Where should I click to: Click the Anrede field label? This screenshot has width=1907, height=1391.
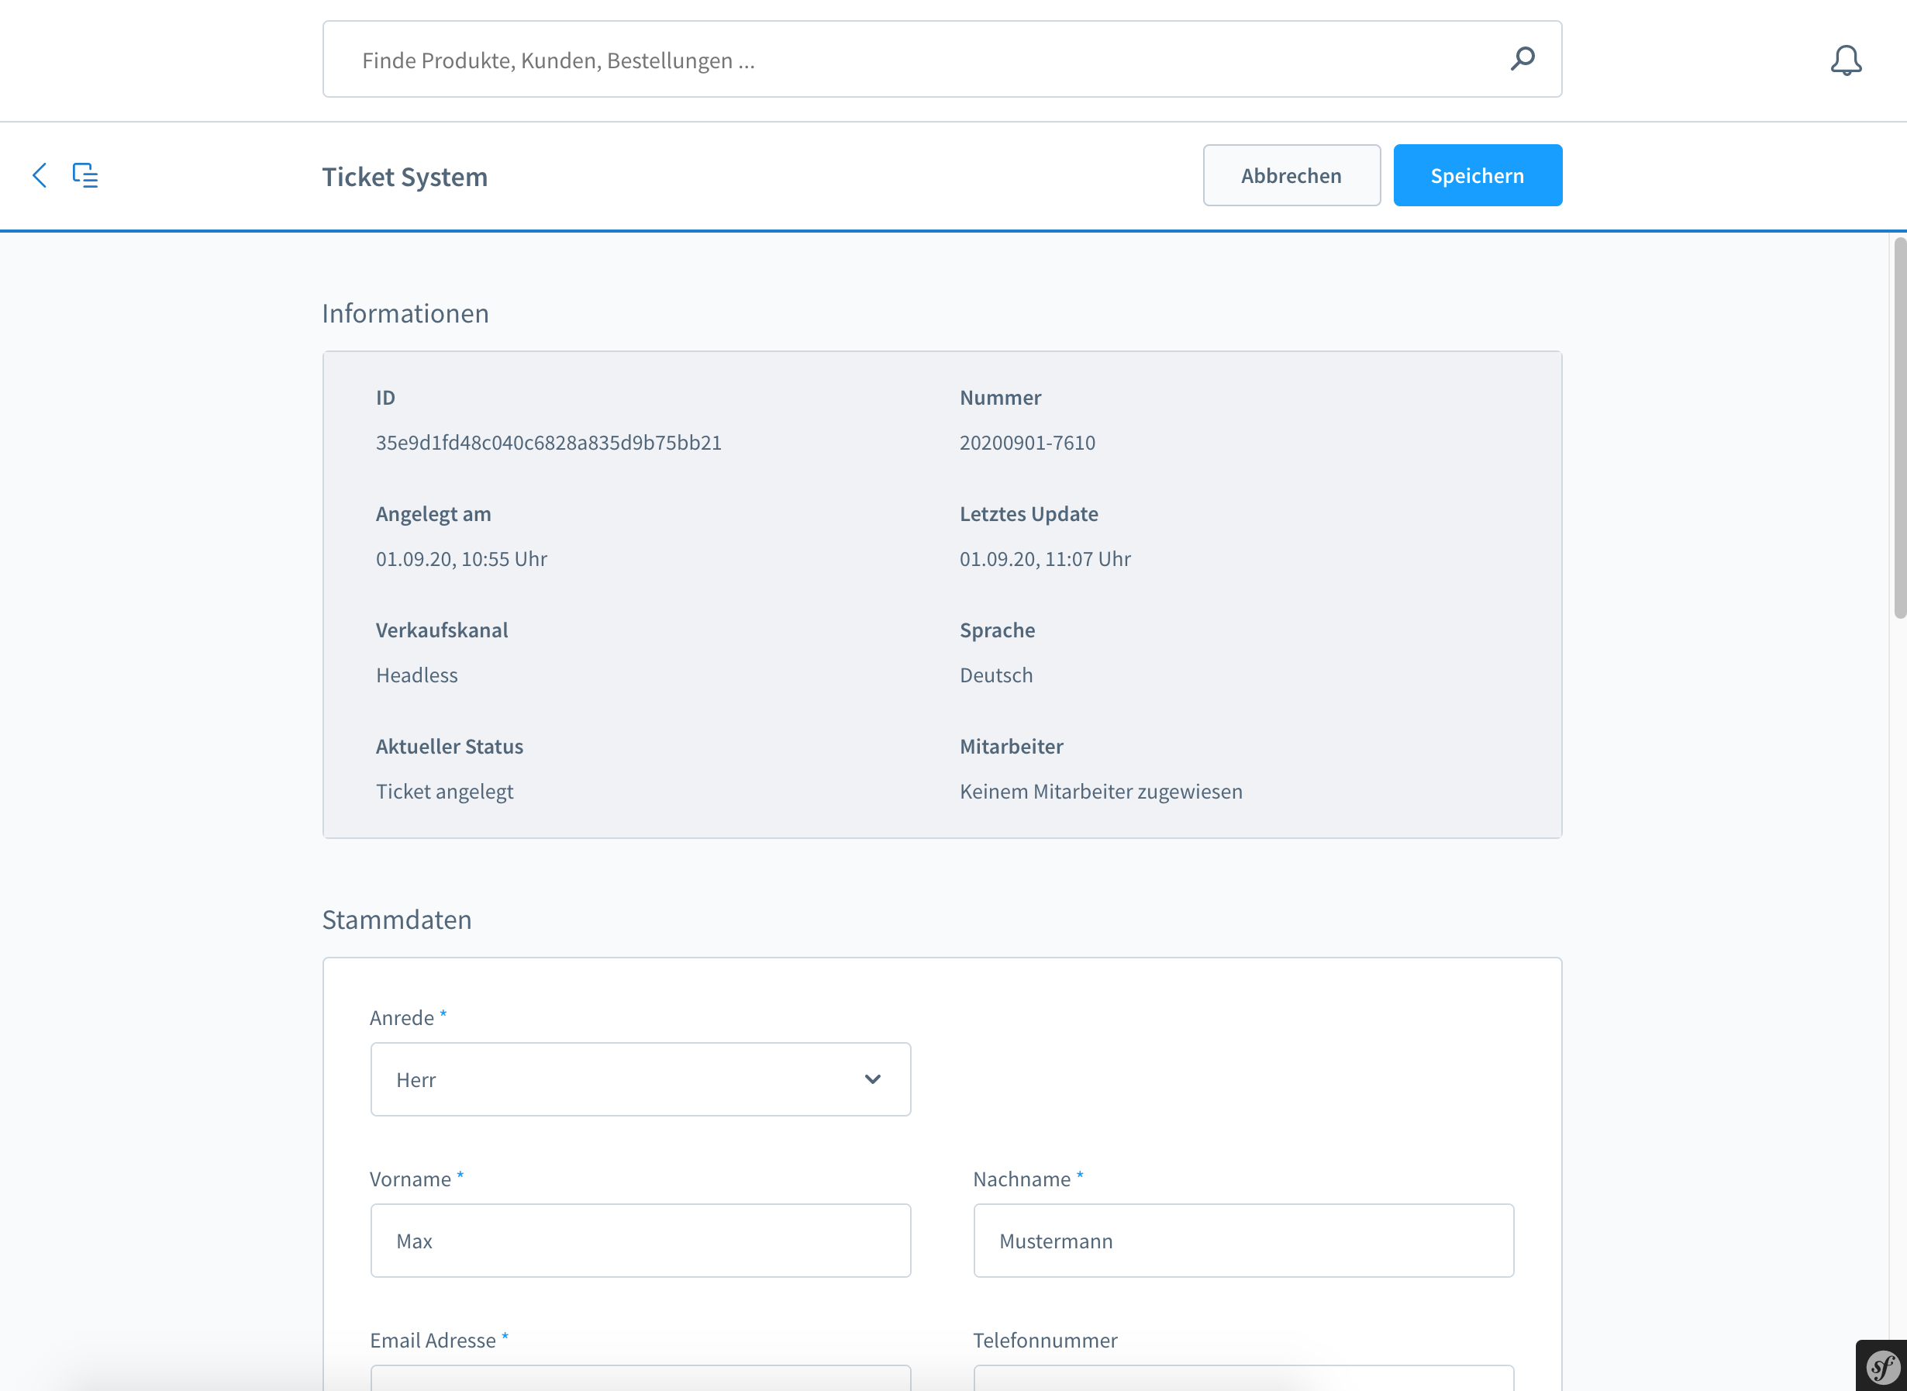[x=402, y=1018]
